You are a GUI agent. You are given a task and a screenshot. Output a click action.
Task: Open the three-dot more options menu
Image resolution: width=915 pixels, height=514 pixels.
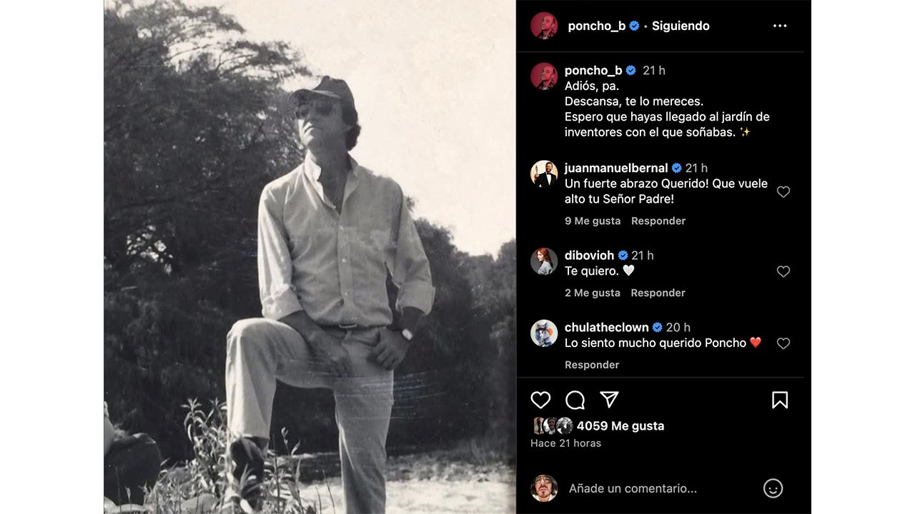(780, 26)
